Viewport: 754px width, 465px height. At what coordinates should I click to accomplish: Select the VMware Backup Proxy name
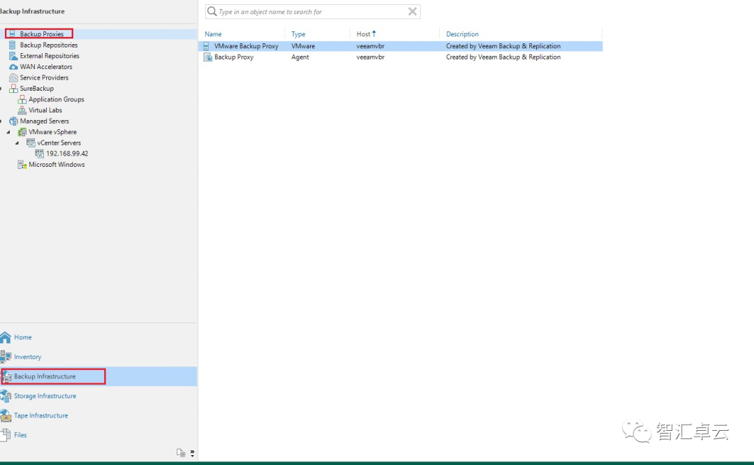tap(246, 46)
